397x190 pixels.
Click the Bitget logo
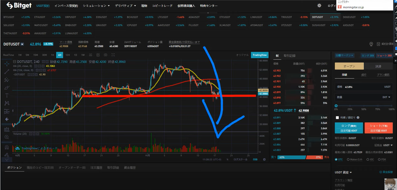click(19, 6)
